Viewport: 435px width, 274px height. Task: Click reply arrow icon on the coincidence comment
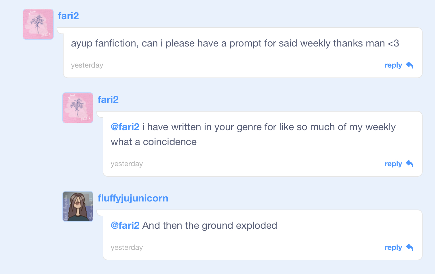[x=410, y=164]
